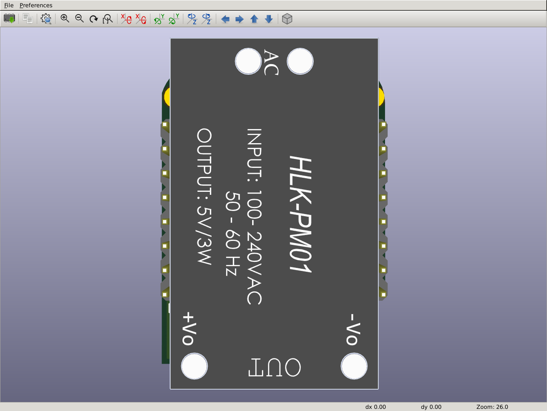The height and width of the screenshot is (411, 547).
Task: Click the zoom in magnifier
Action: (65, 19)
